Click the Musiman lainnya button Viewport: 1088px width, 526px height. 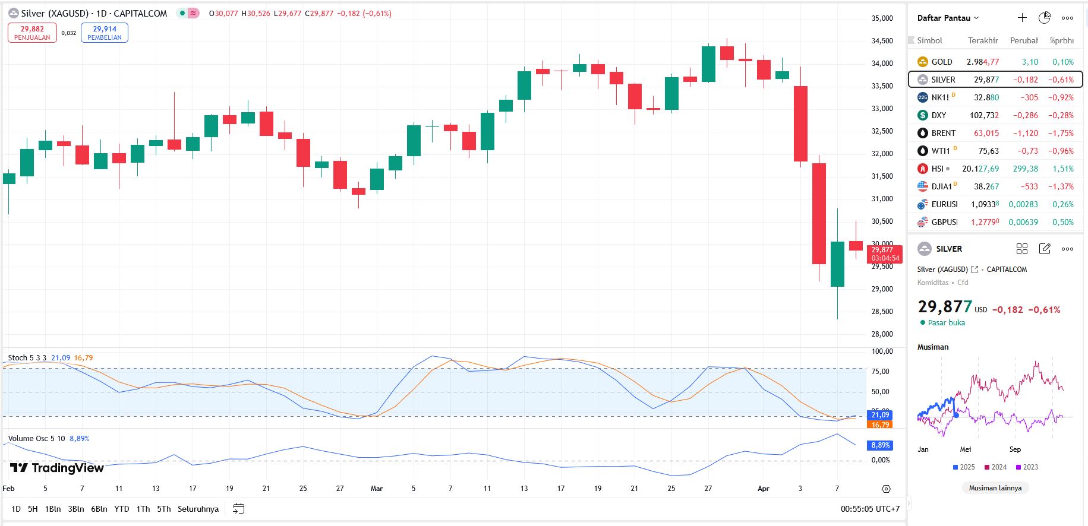(995, 488)
